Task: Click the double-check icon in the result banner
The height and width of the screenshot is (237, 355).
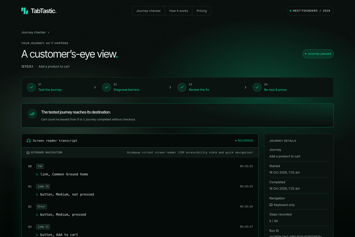Action: coord(32,114)
